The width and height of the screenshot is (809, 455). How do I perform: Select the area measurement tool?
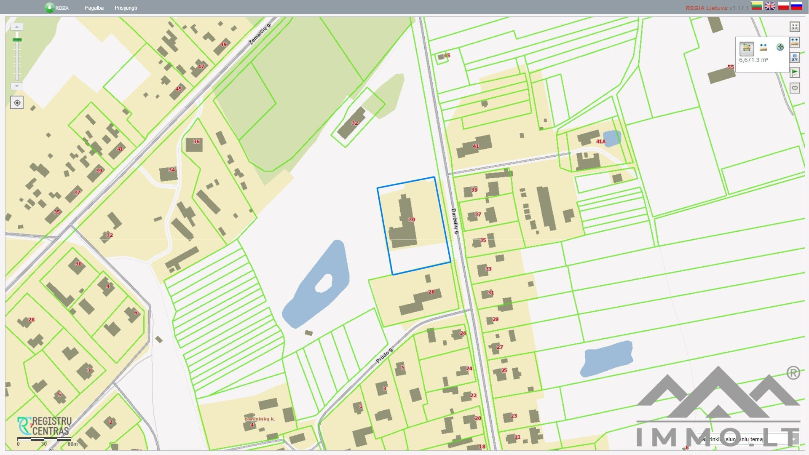(x=747, y=48)
